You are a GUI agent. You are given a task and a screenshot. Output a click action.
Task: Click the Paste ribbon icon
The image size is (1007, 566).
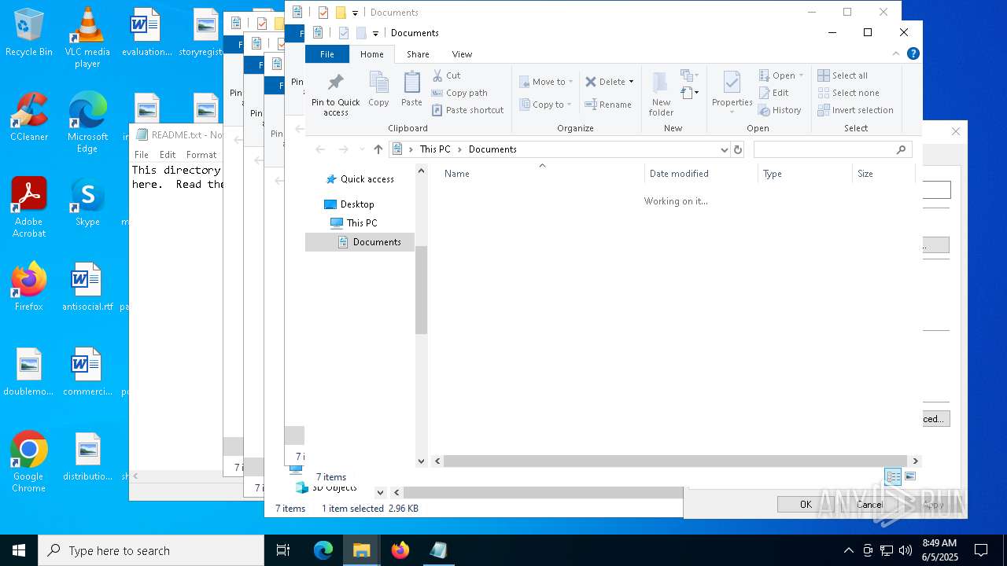[x=411, y=83]
